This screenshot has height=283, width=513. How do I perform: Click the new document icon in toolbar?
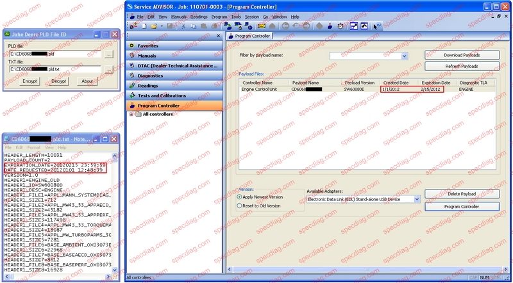point(146,26)
